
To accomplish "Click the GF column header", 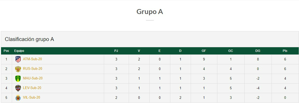I will 204,51.
